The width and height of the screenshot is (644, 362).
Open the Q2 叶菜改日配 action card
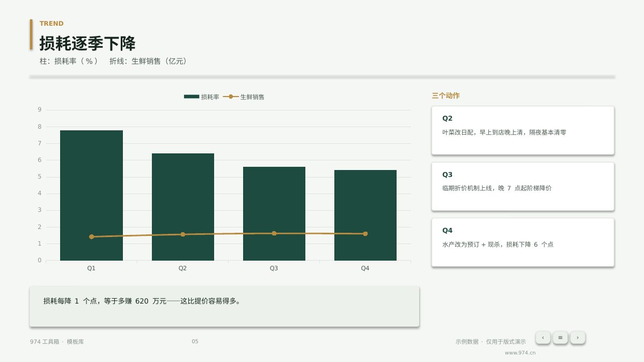coord(523,130)
